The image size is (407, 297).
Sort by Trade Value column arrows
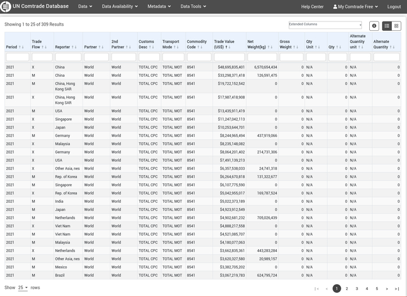(229, 47)
